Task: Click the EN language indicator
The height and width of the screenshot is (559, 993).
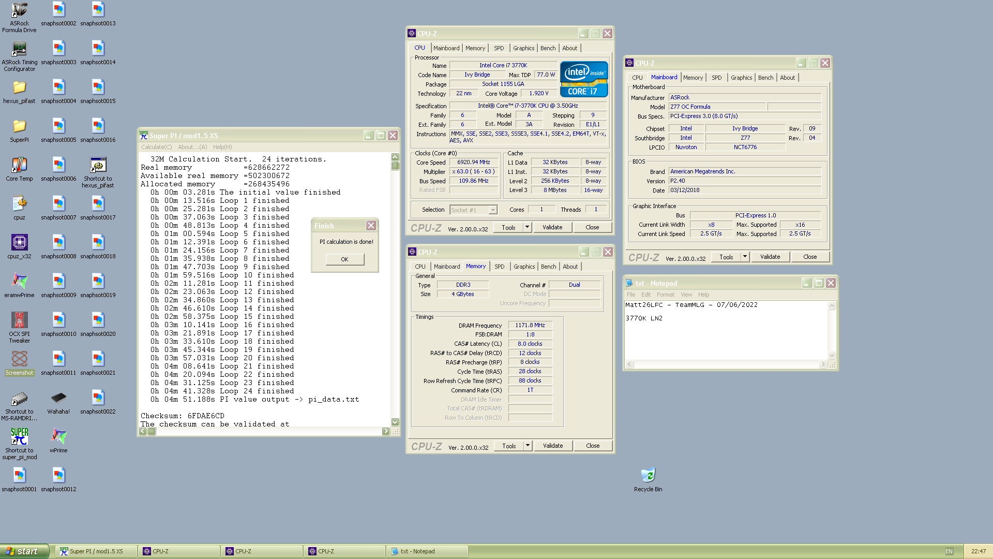Action: [949, 551]
